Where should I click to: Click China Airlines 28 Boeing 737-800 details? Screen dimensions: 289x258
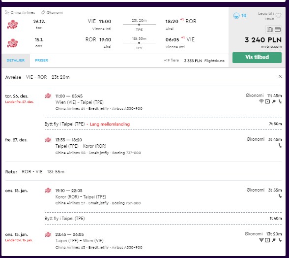point(98,153)
